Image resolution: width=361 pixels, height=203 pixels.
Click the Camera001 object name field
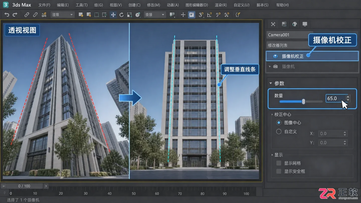tap(288, 35)
